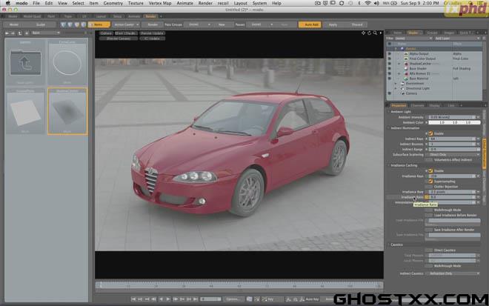This screenshot has height=306, width=489.
Task: Open Indirect Caustics dropdown
Action: pos(454,273)
